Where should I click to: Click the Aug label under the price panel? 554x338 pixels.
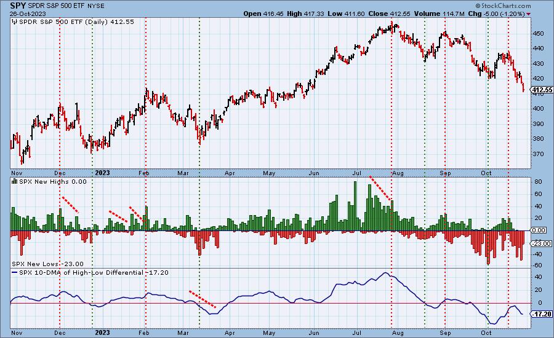pos(398,173)
